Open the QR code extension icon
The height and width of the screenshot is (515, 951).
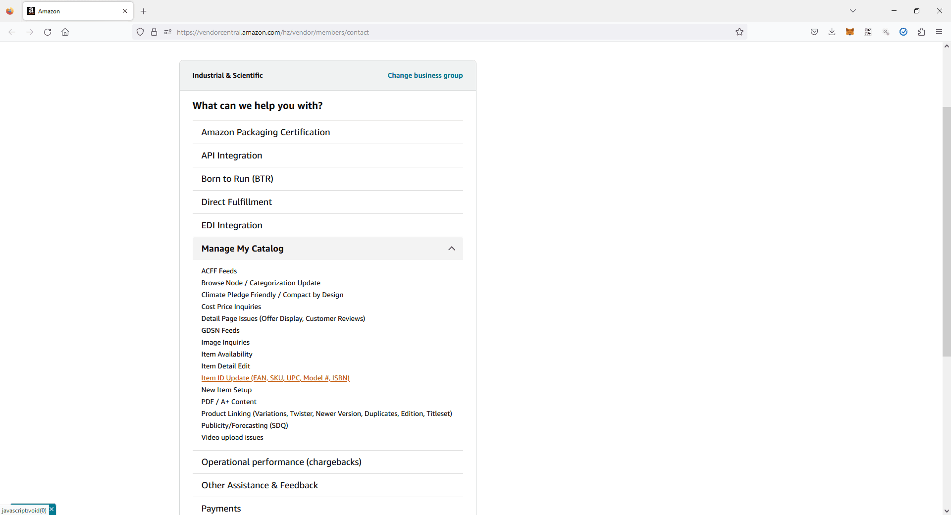click(868, 32)
